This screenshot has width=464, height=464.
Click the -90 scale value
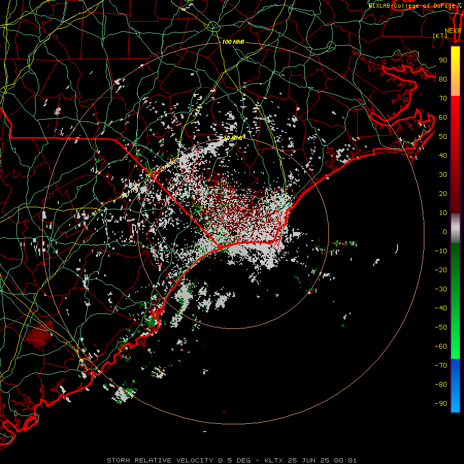pos(441,404)
